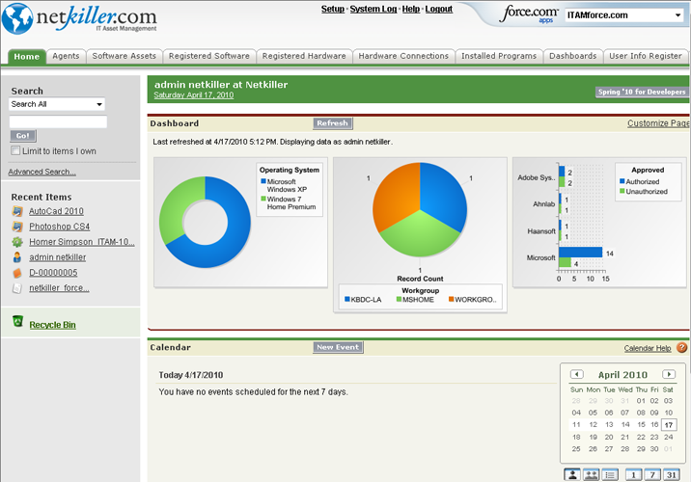The image size is (691, 482).
Task: Switch to multi-user calendar view
Action: point(591,474)
